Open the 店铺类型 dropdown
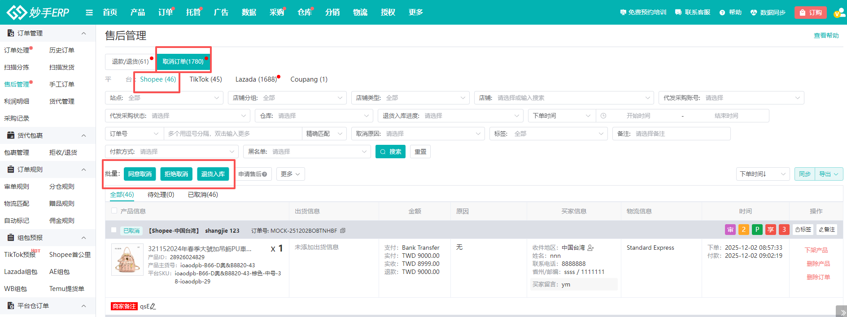This screenshot has width=847, height=317. pos(410,98)
